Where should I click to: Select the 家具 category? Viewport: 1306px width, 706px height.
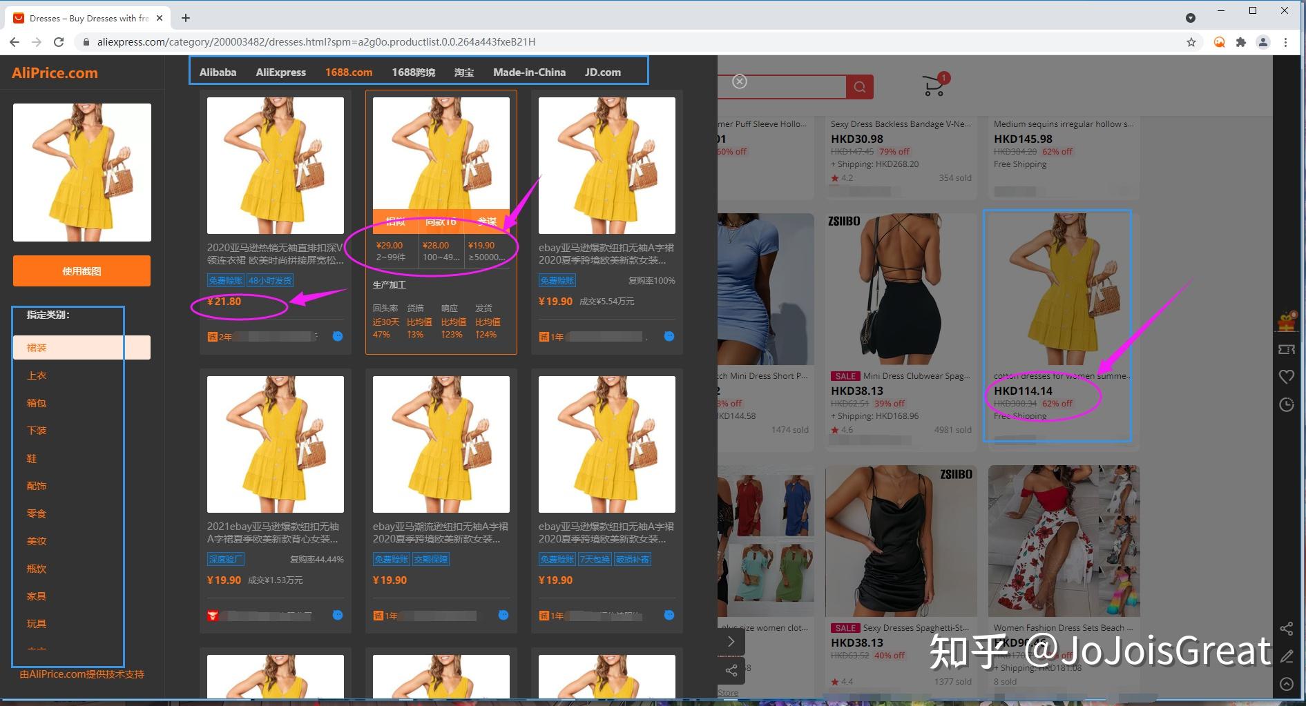[x=37, y=596]
